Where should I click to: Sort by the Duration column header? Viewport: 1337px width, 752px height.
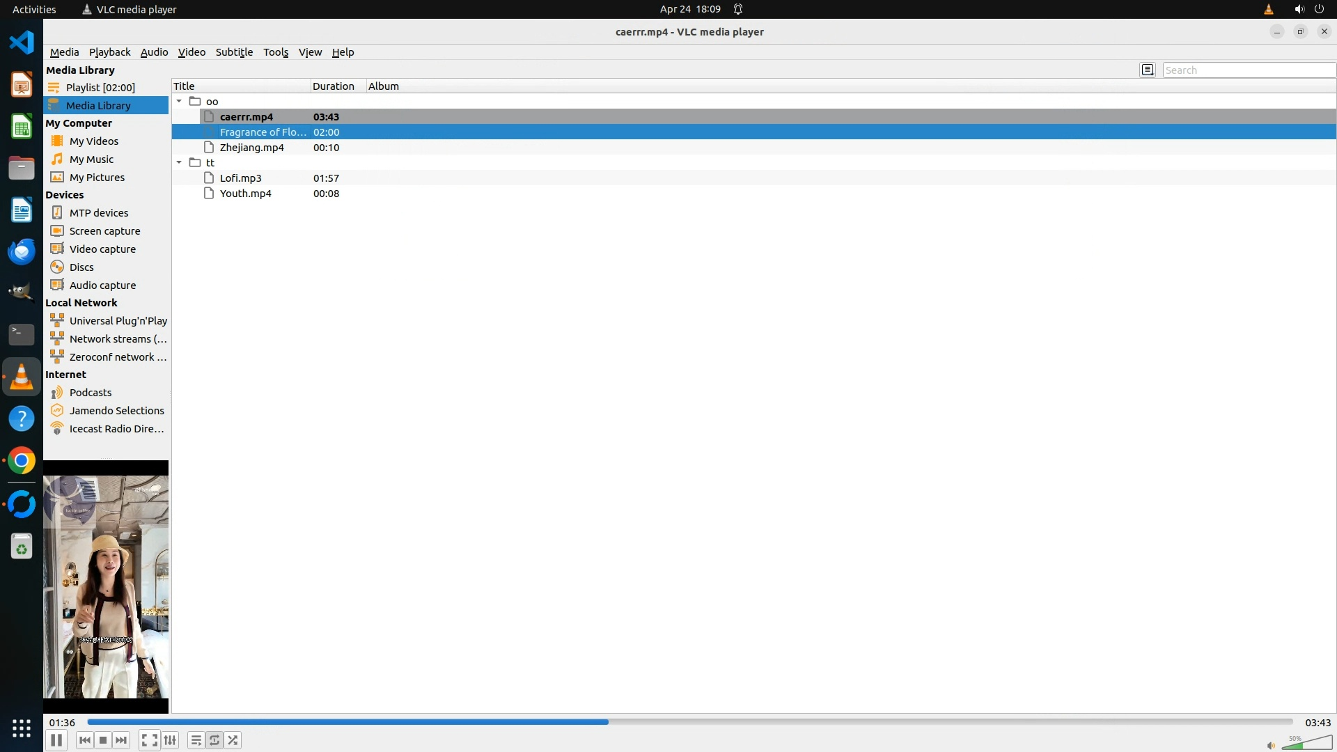click(x=333, y=86)
